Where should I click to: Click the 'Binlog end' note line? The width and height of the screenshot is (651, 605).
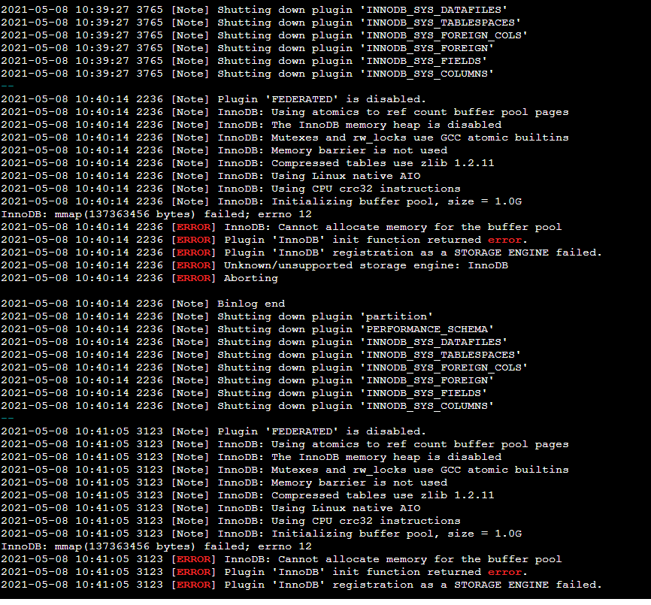(143, 304)
